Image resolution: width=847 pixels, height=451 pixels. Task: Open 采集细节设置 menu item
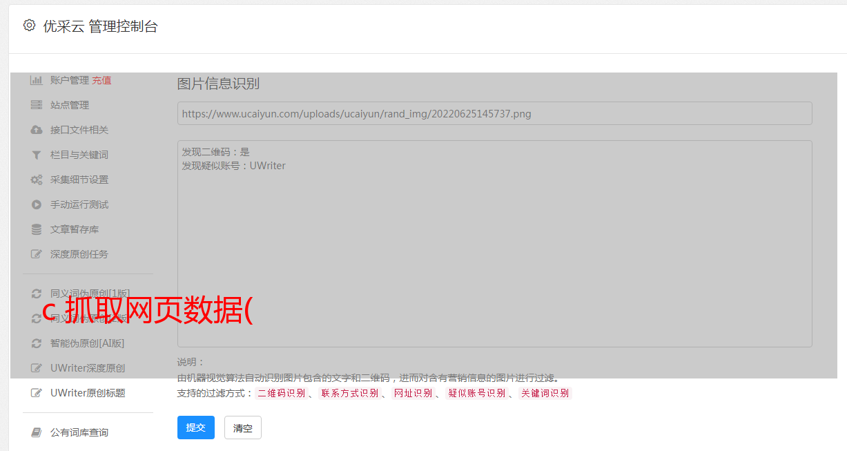tap(79, 180)
